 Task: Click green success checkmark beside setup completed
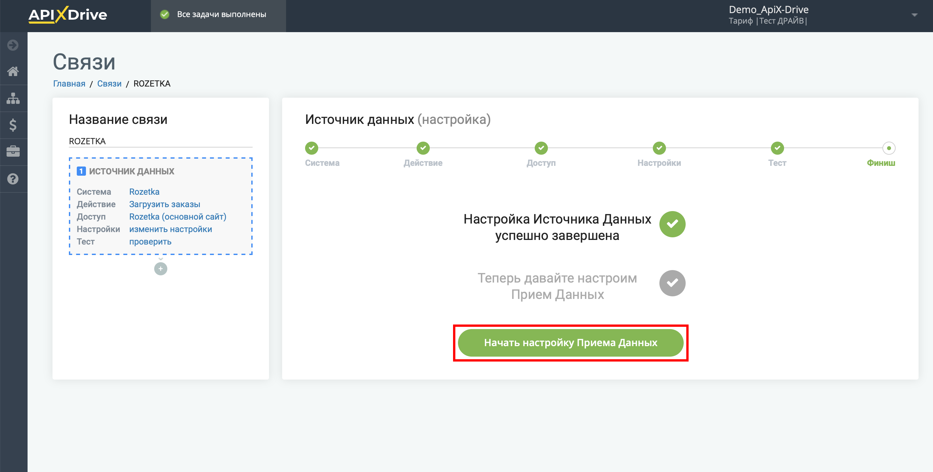click(x=672, y=224)
